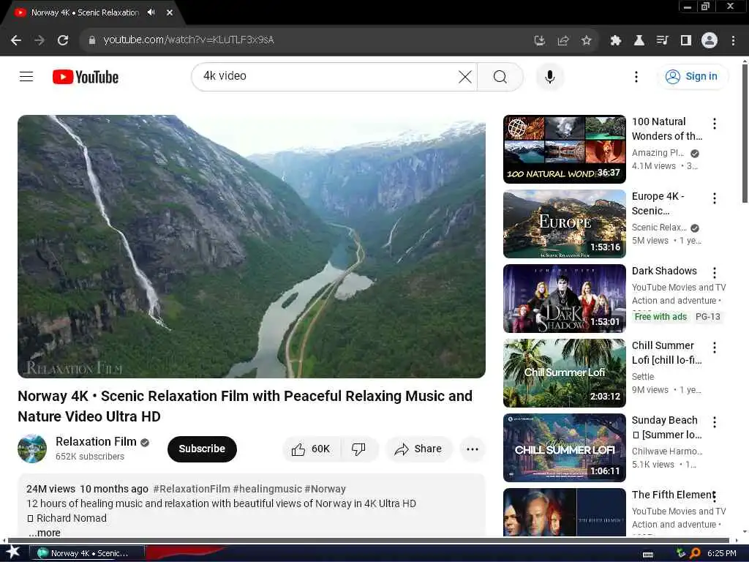Open media controls icon in toolbar

[x=662, y=40]
